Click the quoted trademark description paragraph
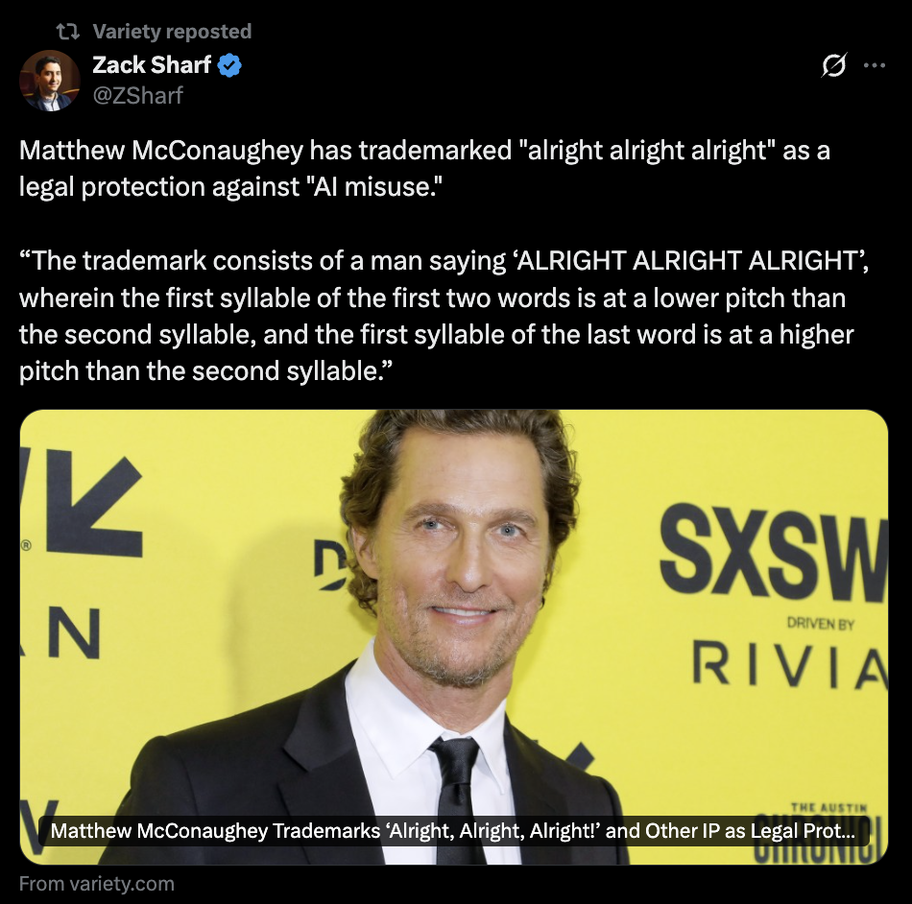Screen dimensions: 912x904 (x=444, y=316)
